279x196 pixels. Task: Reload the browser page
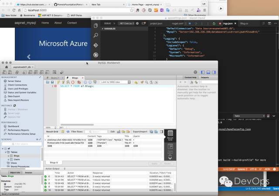pyautogui.click(x=14, y=10)
